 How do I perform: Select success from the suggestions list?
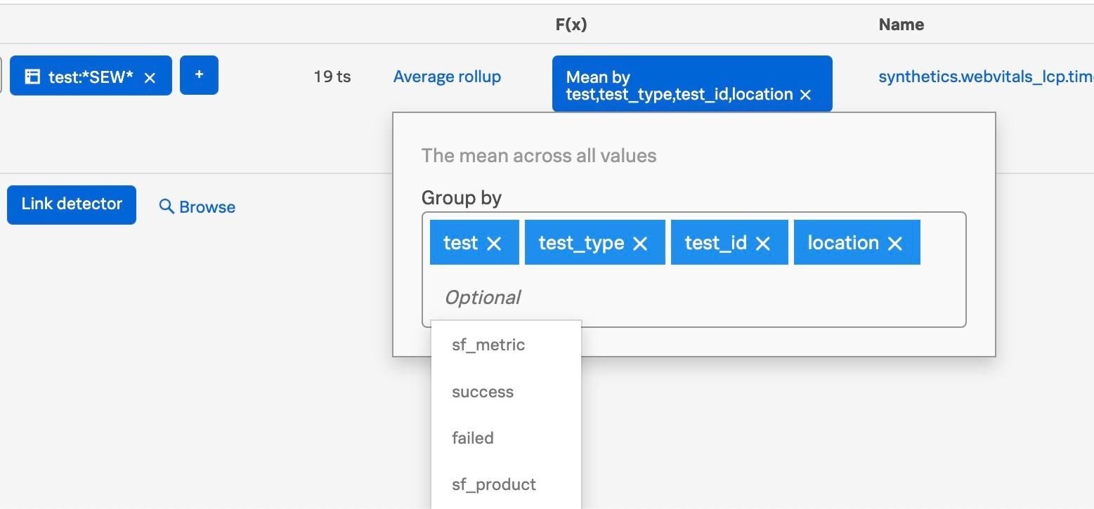[482, 392]
